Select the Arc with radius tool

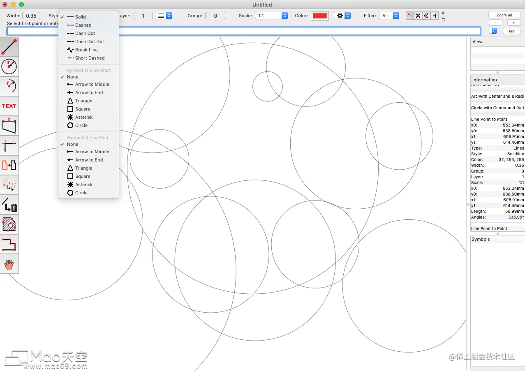[x=9, y=86]
